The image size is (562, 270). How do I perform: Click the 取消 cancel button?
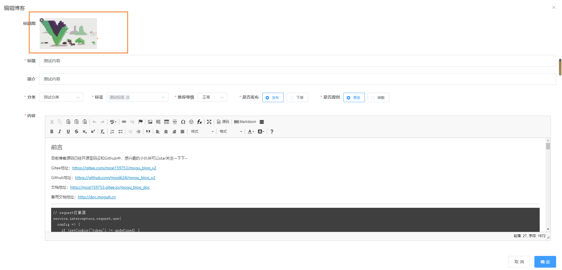click(519, 262)
